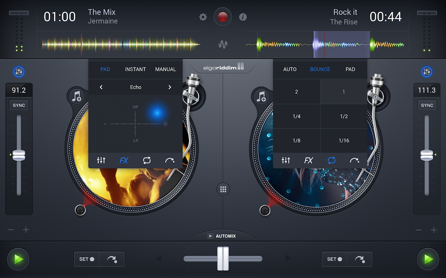Open the Echo effect selector
Viewport: 446px width, 278px height.
[x=136, y=87]
